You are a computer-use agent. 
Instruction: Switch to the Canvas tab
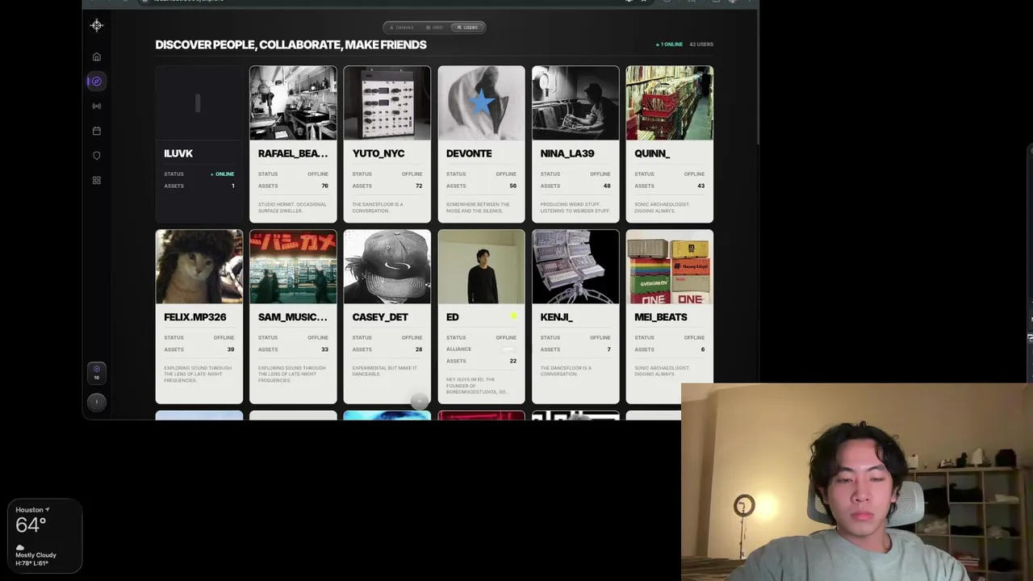click(401, 27)
